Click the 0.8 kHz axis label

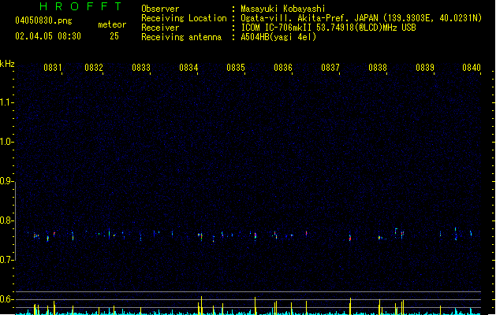point(6,220)
